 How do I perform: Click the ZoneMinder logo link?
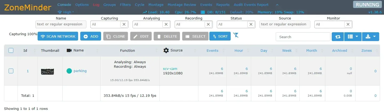[x=28, y=7]
